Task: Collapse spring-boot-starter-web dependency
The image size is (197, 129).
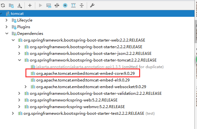Action: pyautogui.click(x=13, y=40)
